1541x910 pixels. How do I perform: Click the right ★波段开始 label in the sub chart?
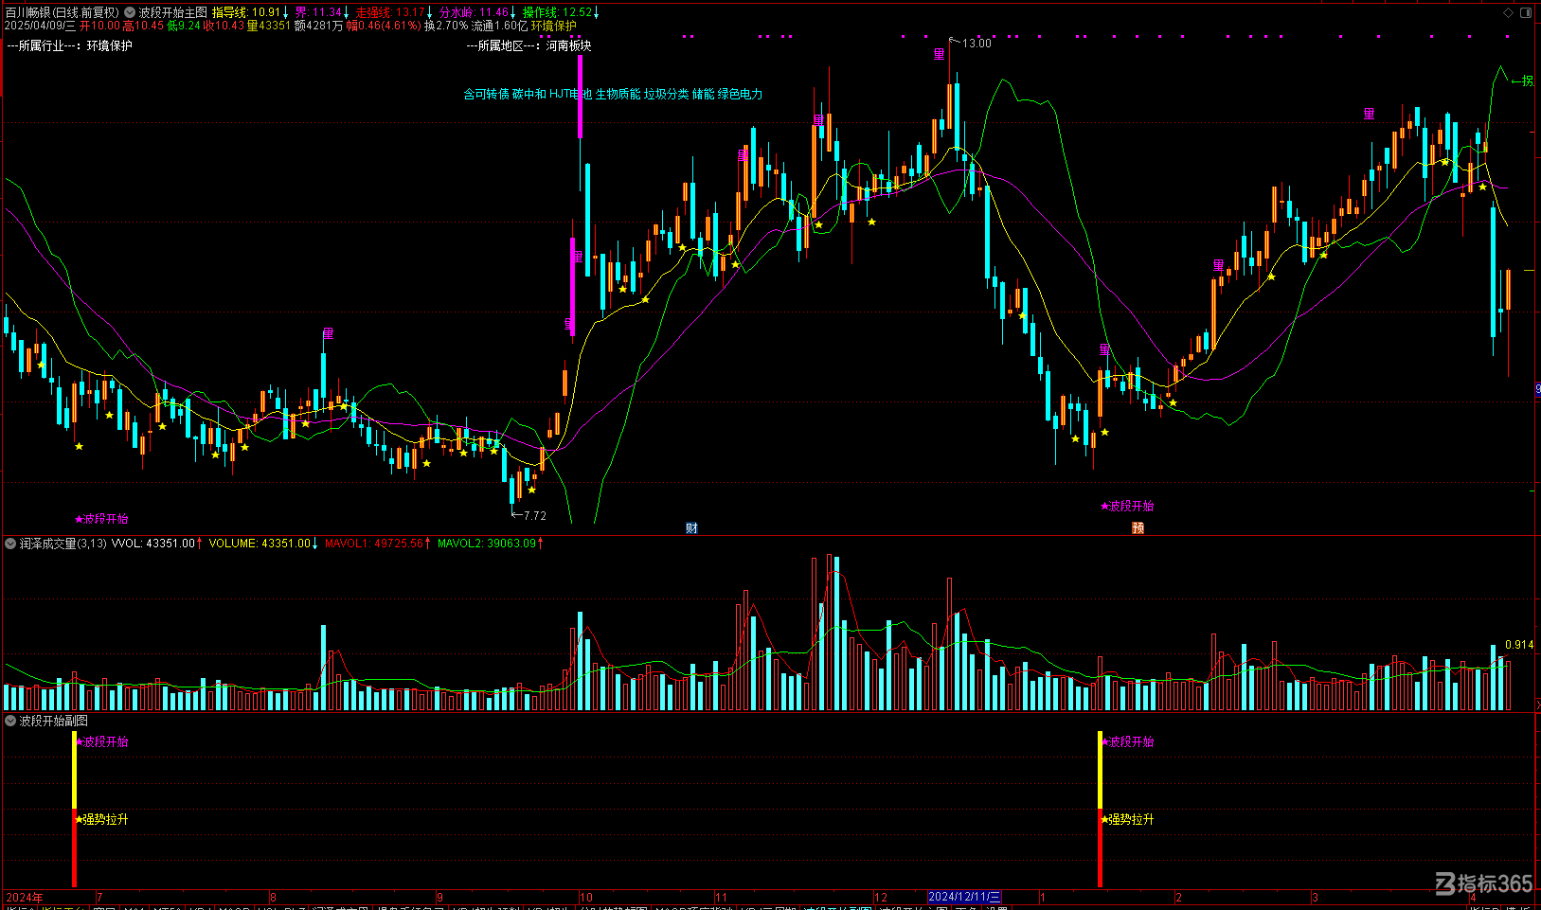click(1127, 742)
